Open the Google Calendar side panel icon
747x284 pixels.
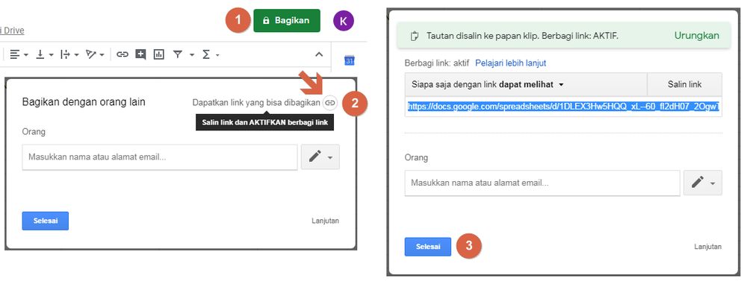point(349,60)
